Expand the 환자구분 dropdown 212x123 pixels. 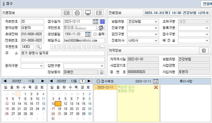tap(32, 66)
